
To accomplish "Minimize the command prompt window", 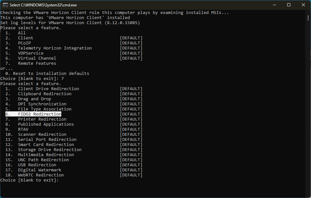I will (x=274, y=5).
